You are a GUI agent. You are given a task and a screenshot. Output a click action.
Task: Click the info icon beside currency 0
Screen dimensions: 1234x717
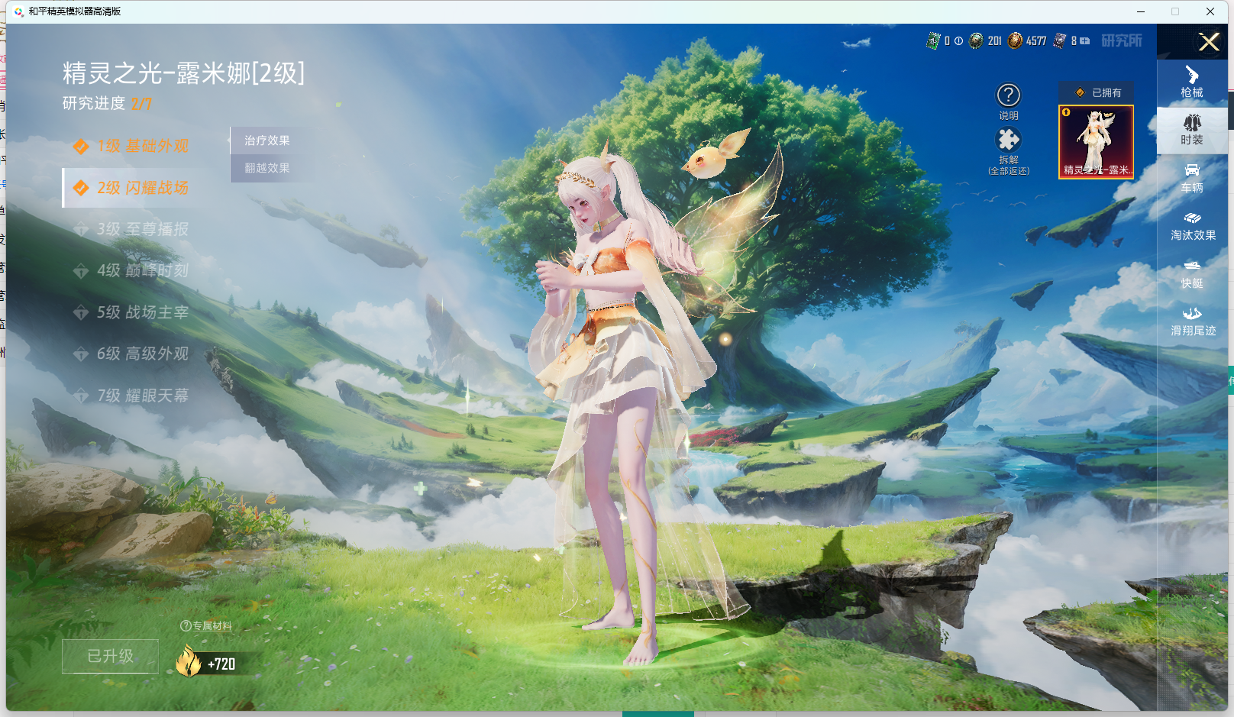point(958,41)
